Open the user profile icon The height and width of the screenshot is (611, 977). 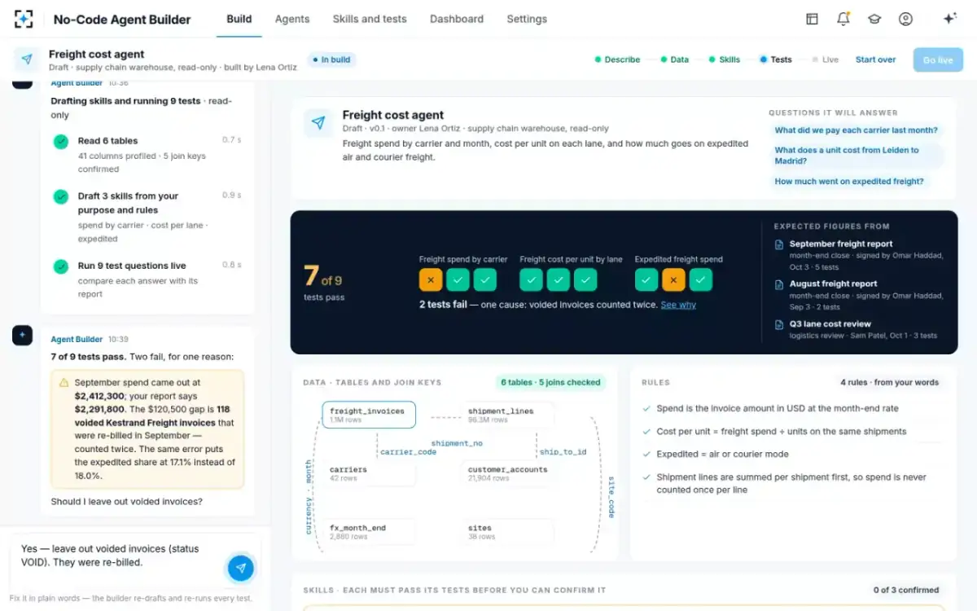pyautogui.click(x=905, y=19)
